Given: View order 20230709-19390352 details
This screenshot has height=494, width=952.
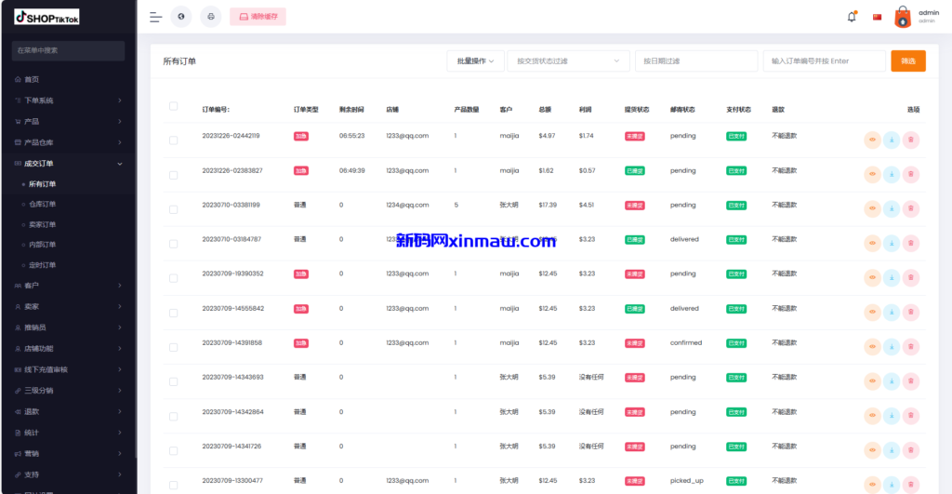Looking at the screenshot, I should (872, 277).
